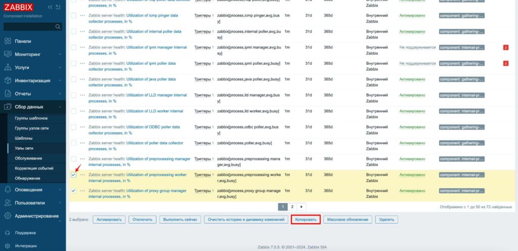Open three-dot menu for preprocessing worker item
This screenshot has width=518, height=251.
[x=82, y=175]
